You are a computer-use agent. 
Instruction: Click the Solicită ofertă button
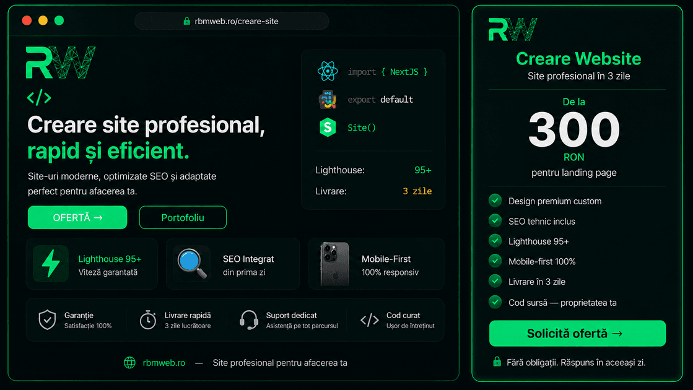point(577,334)
